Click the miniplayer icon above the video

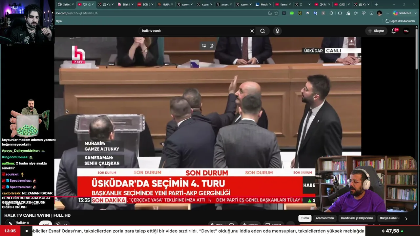point(204,46)
